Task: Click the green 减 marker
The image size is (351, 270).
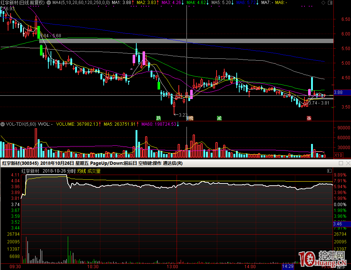Action: click(x=219, y=118)
